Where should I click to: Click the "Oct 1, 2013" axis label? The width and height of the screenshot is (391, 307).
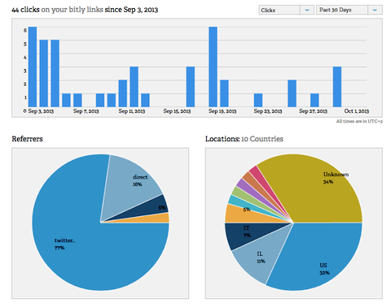357,111
